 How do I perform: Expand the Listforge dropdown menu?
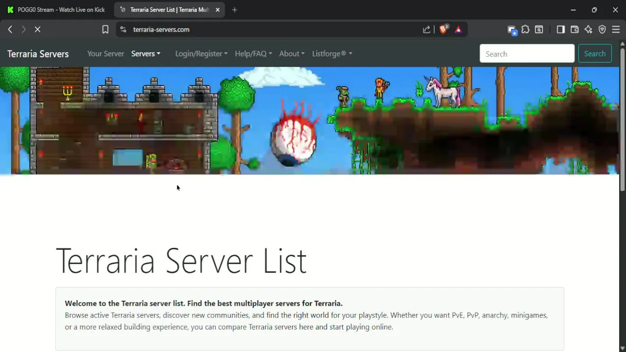click(x=332, y=54)
